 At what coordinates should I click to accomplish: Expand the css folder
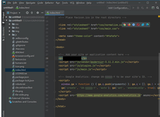(10, 24)
